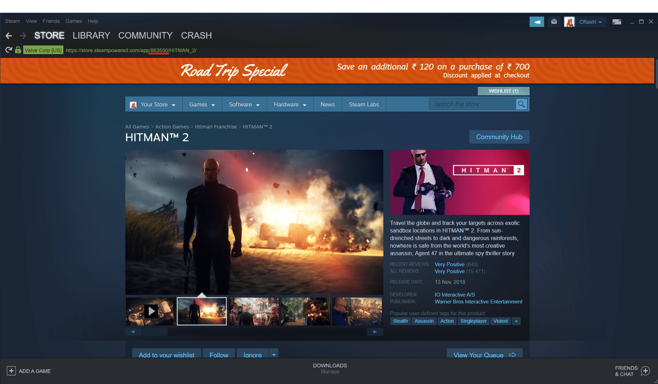Play the trailer video thumbnail
This screenshot has width=658, height=384.
[151, 311]
